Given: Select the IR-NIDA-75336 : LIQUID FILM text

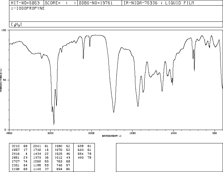Looking at the screenshot, I should [x=159, y=3].
